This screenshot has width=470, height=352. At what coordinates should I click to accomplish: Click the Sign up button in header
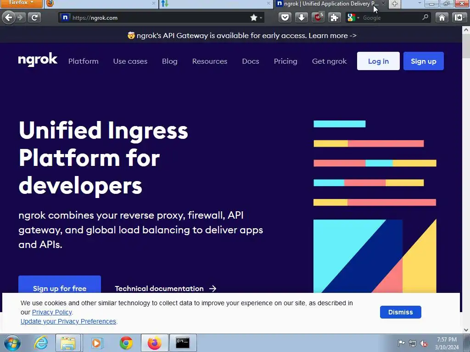click(x=424, y=61)
